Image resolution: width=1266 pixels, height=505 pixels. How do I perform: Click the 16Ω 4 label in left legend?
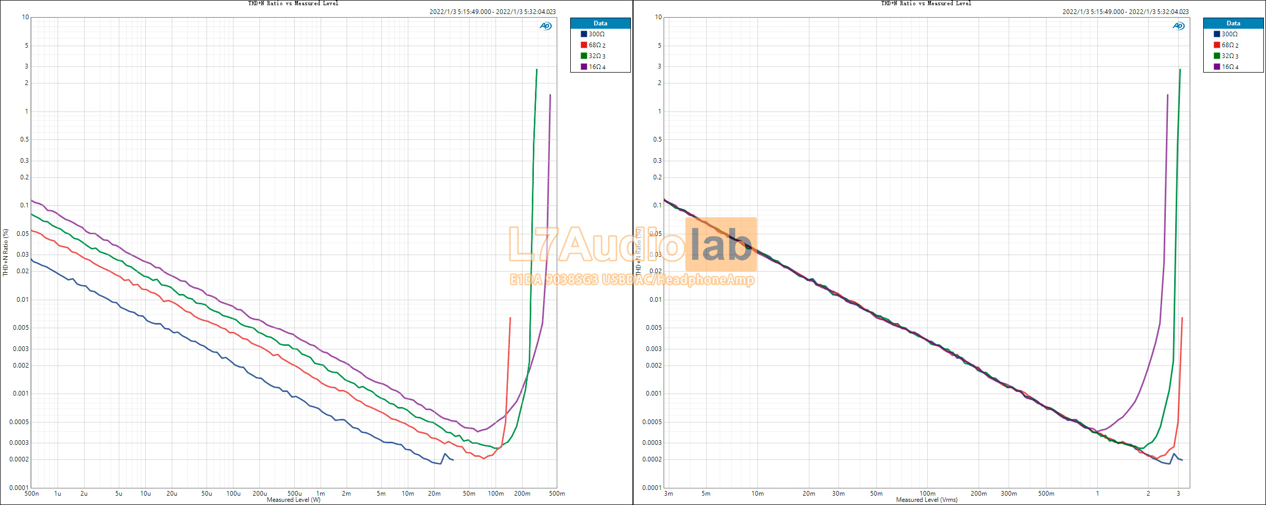click(x=597, y=67)
